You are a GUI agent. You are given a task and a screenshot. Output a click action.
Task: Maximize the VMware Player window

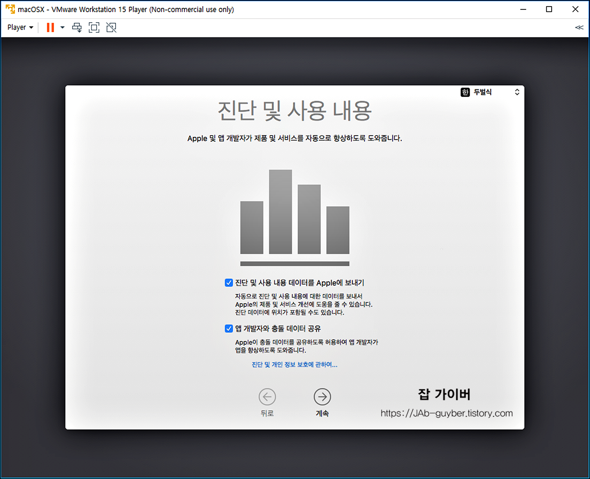[x=549, y=9]
